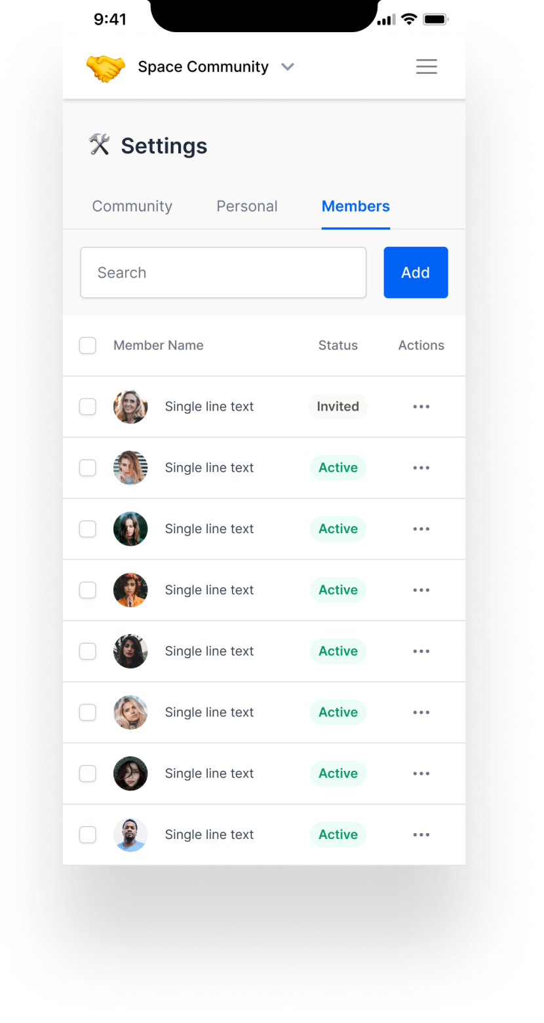Open the hamburger menu icon

pyautogui.click(x=426, y=67)
